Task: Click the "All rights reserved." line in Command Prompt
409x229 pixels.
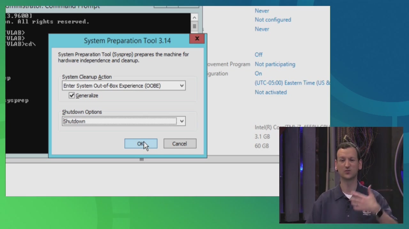Action: (53, 22)
